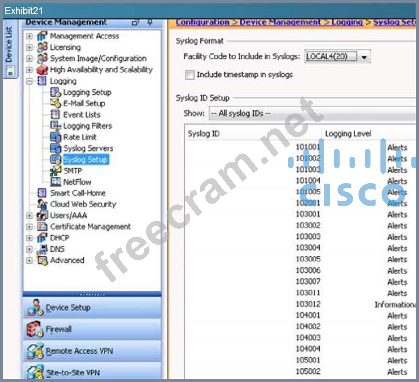Image resolution: width=419 pixels, height=382 pixels.
Task: Click the Cloud Web Security icon
Action: coord(42,204)
